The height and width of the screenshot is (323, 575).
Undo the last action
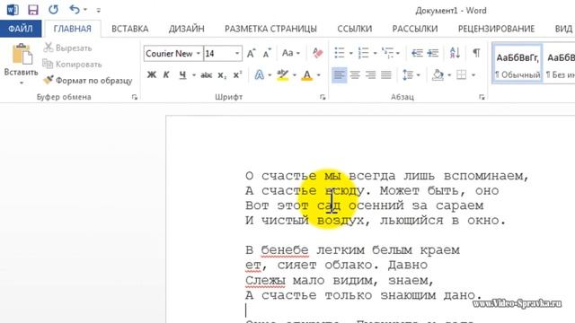tap(75, 10)
